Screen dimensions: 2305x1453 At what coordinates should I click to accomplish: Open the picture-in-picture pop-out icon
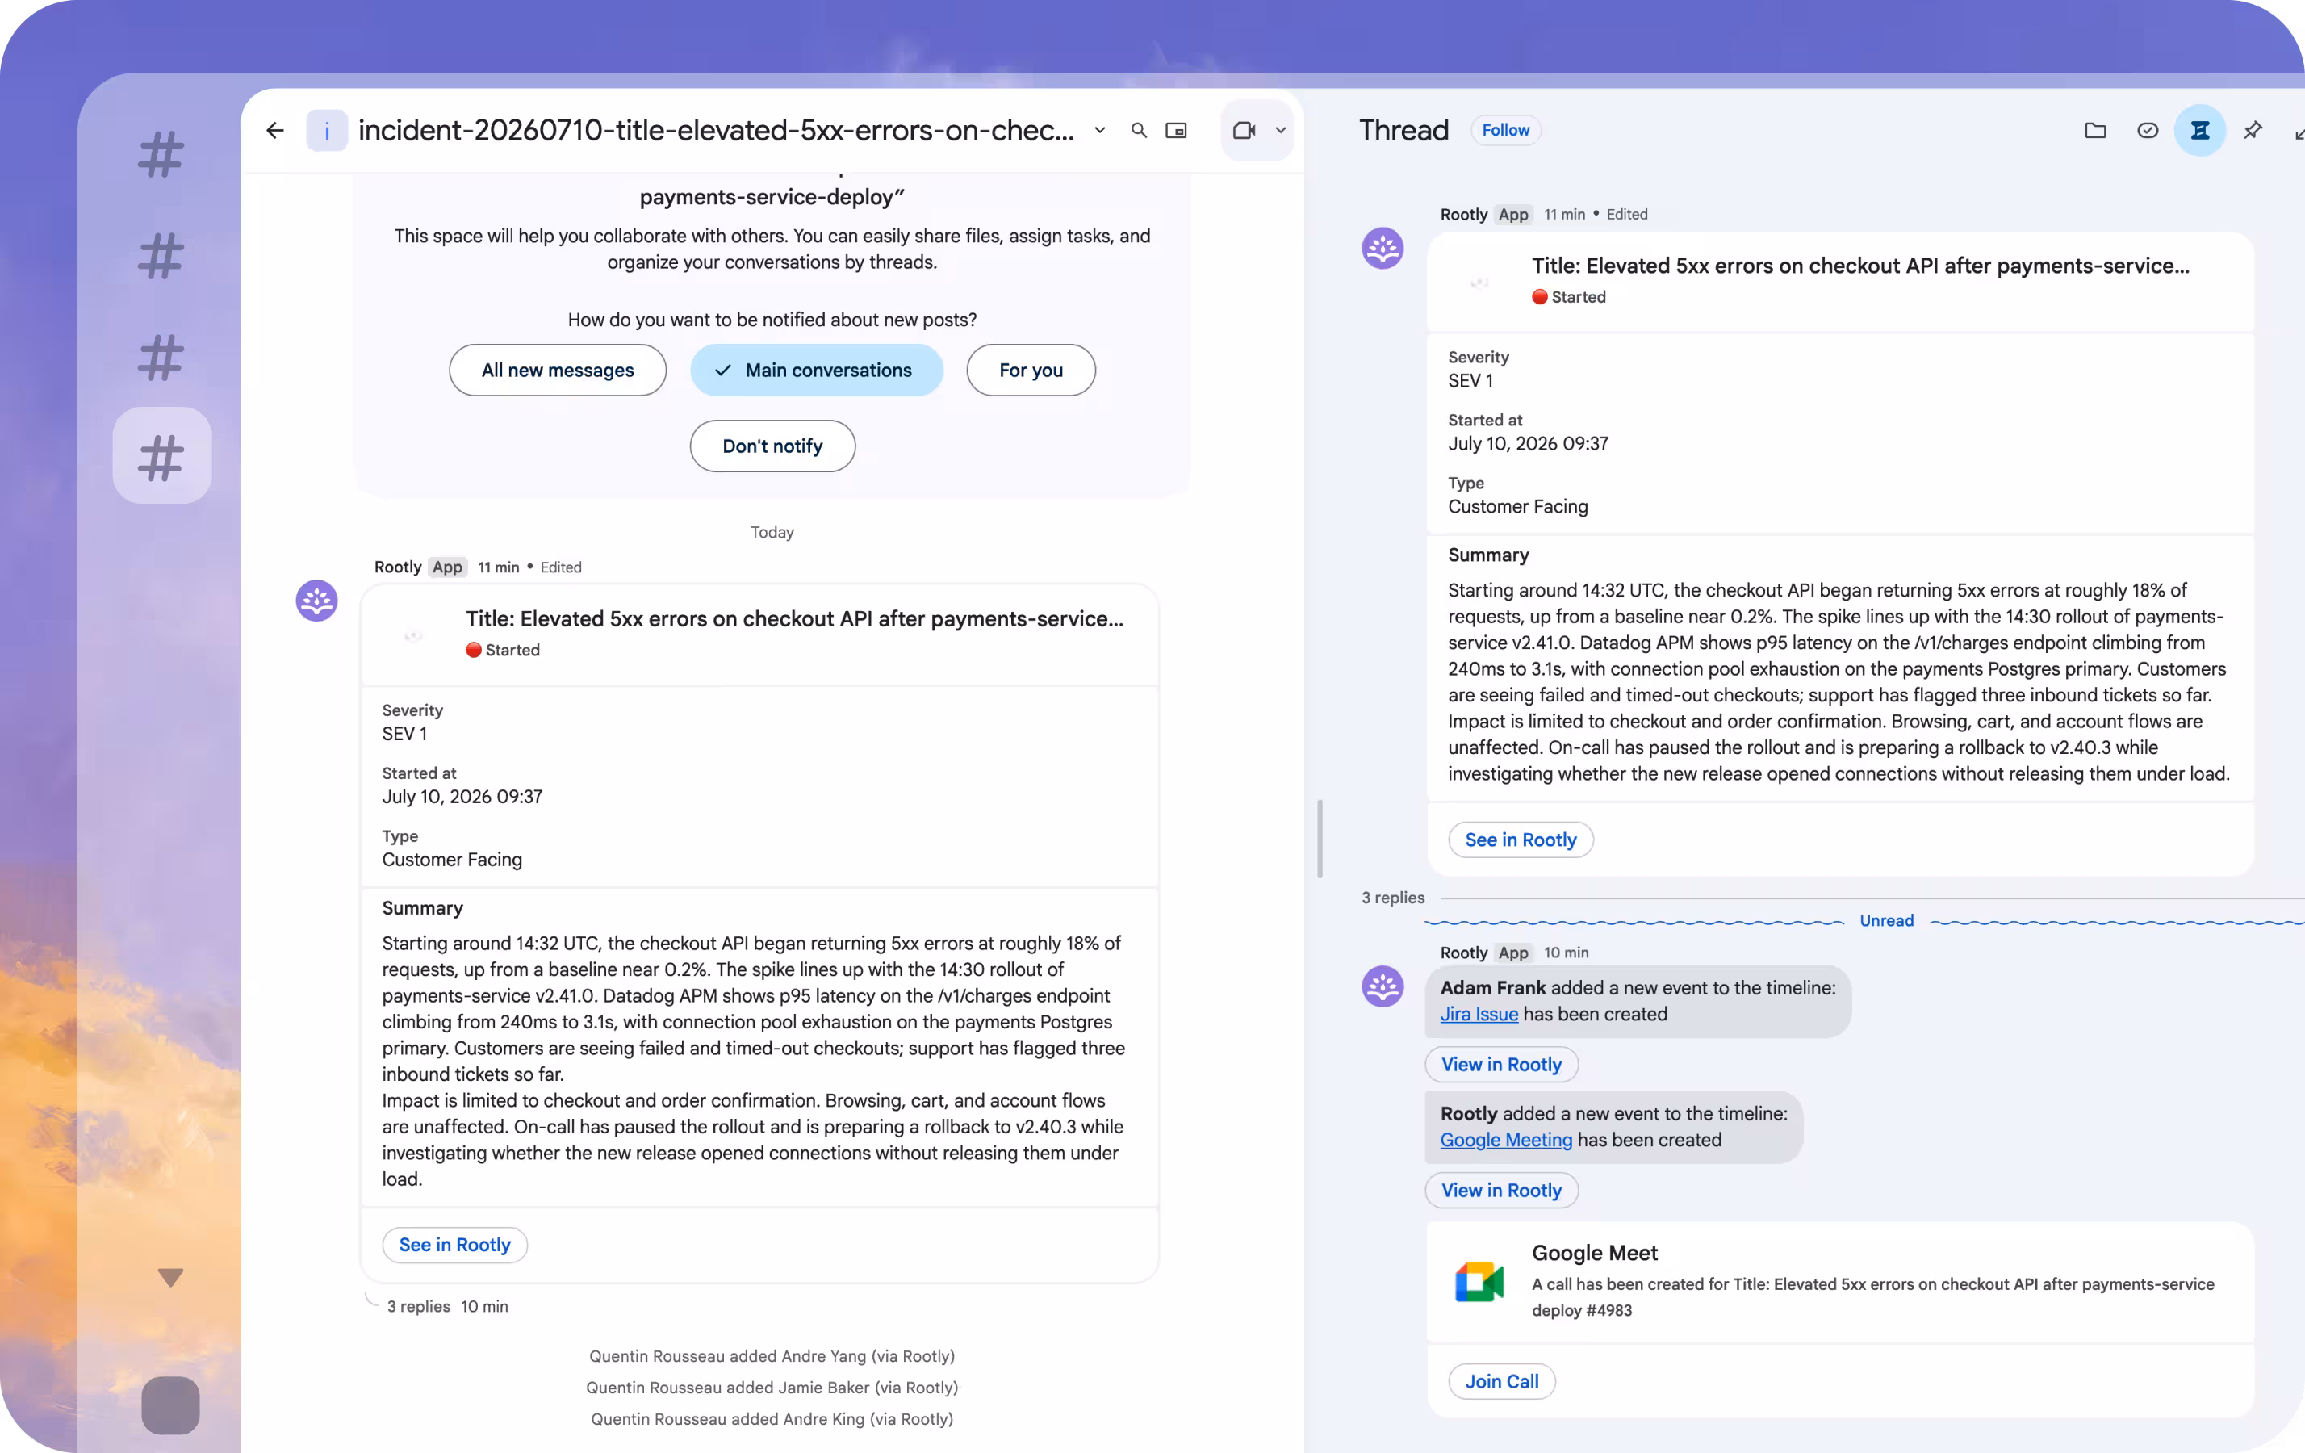1177,130
